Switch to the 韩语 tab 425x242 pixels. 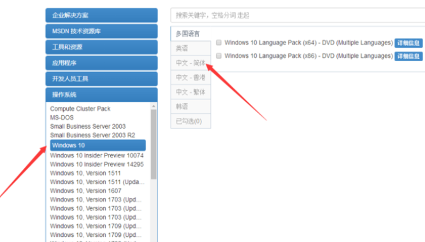coord(191,106)
